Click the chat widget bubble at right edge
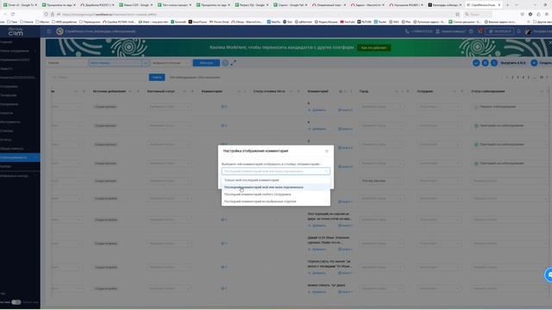552x310 pixels. click(549, 275)
